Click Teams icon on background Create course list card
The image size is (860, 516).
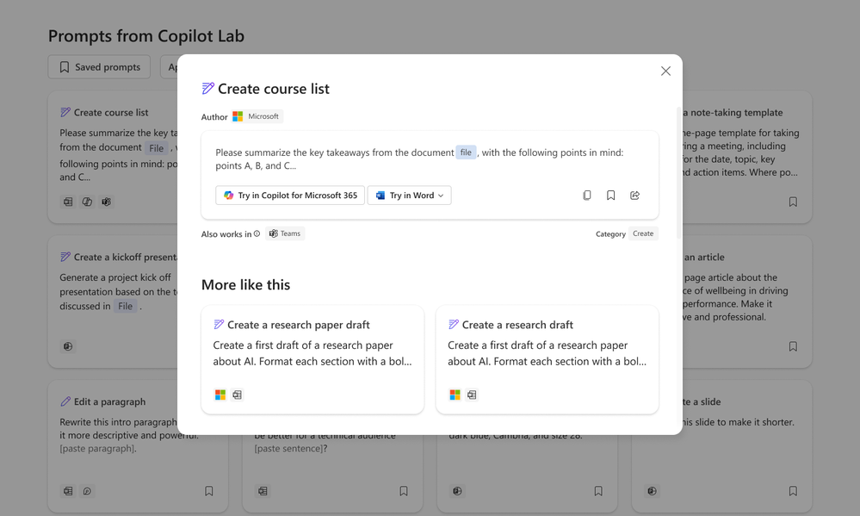pos(107,202)
